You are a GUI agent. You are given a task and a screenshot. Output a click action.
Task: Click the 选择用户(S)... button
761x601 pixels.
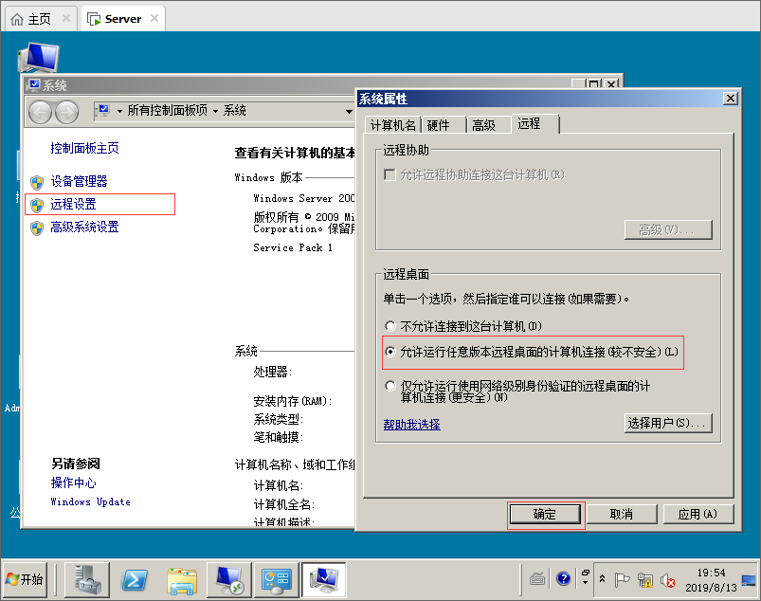(x=668, y=423)
